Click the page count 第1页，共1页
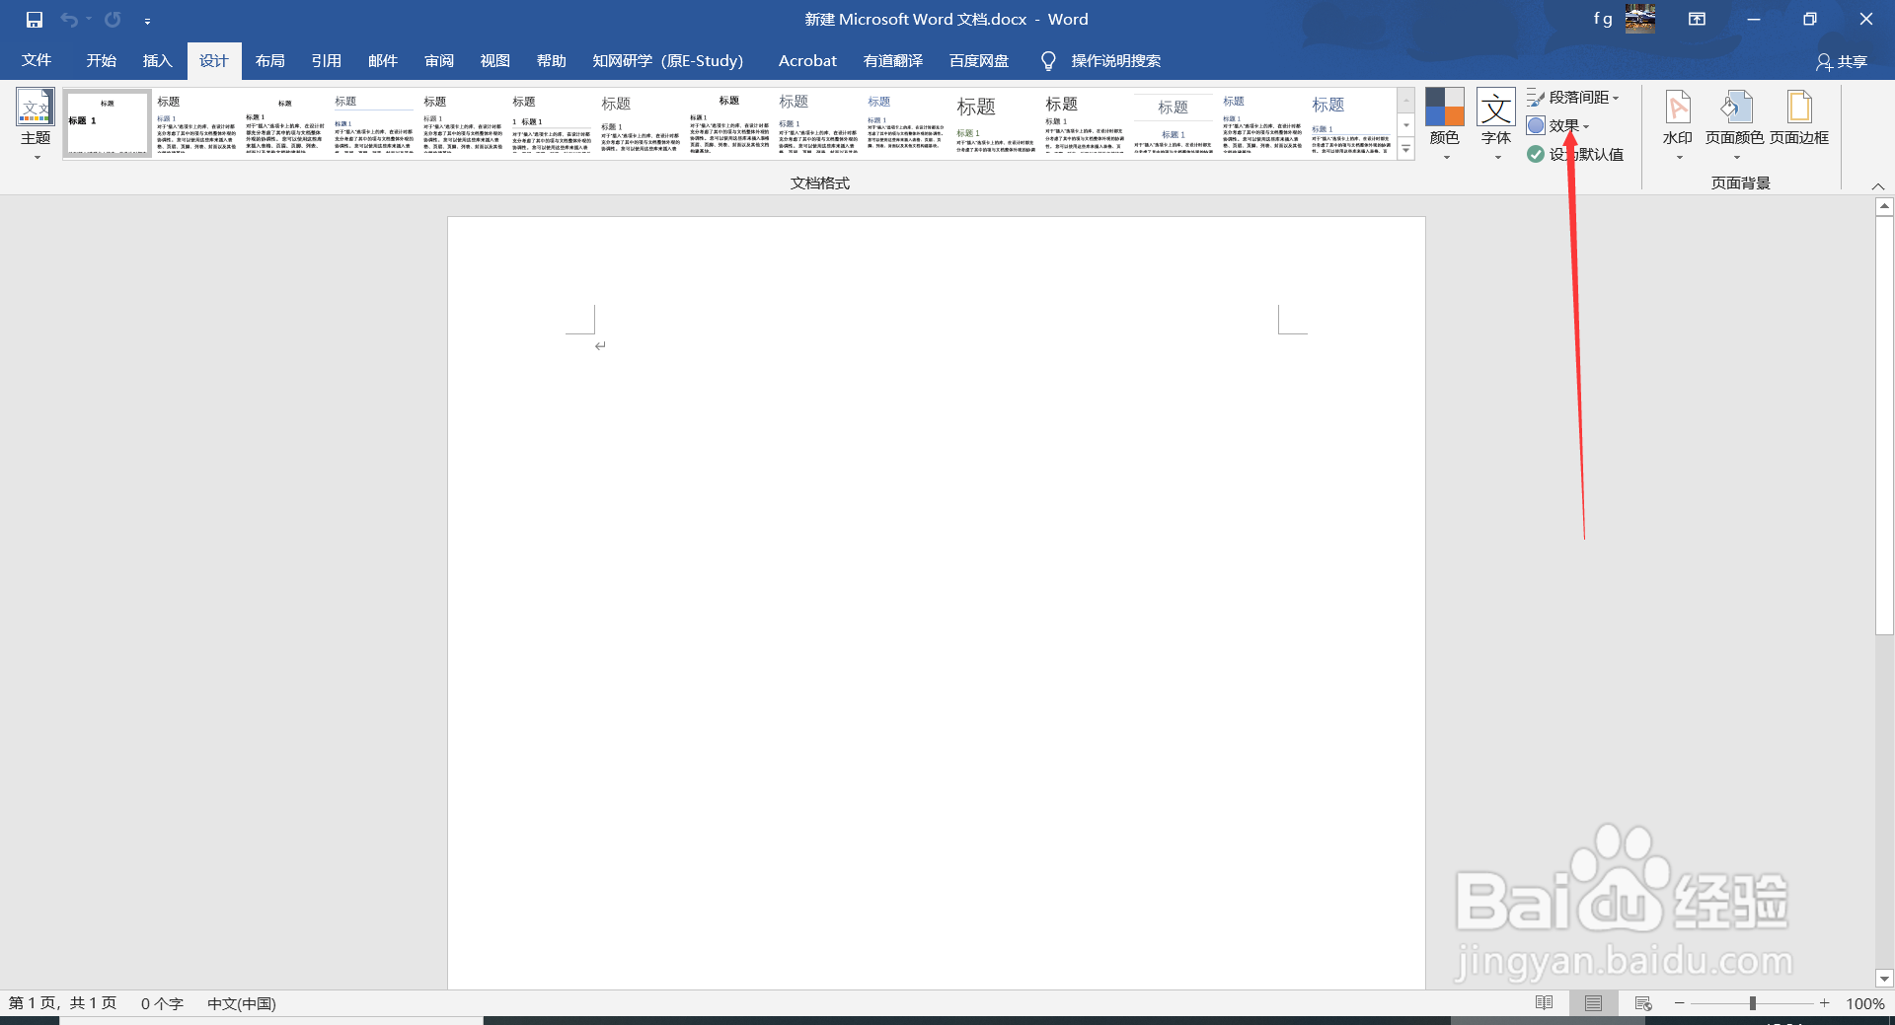Screen dimensions: 1895x1025 62,1003
